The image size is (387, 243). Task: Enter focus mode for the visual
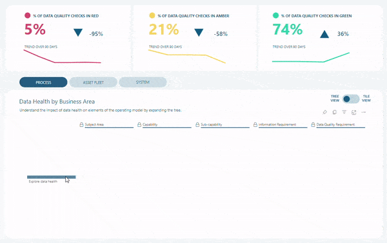click(x=353, y=113)
